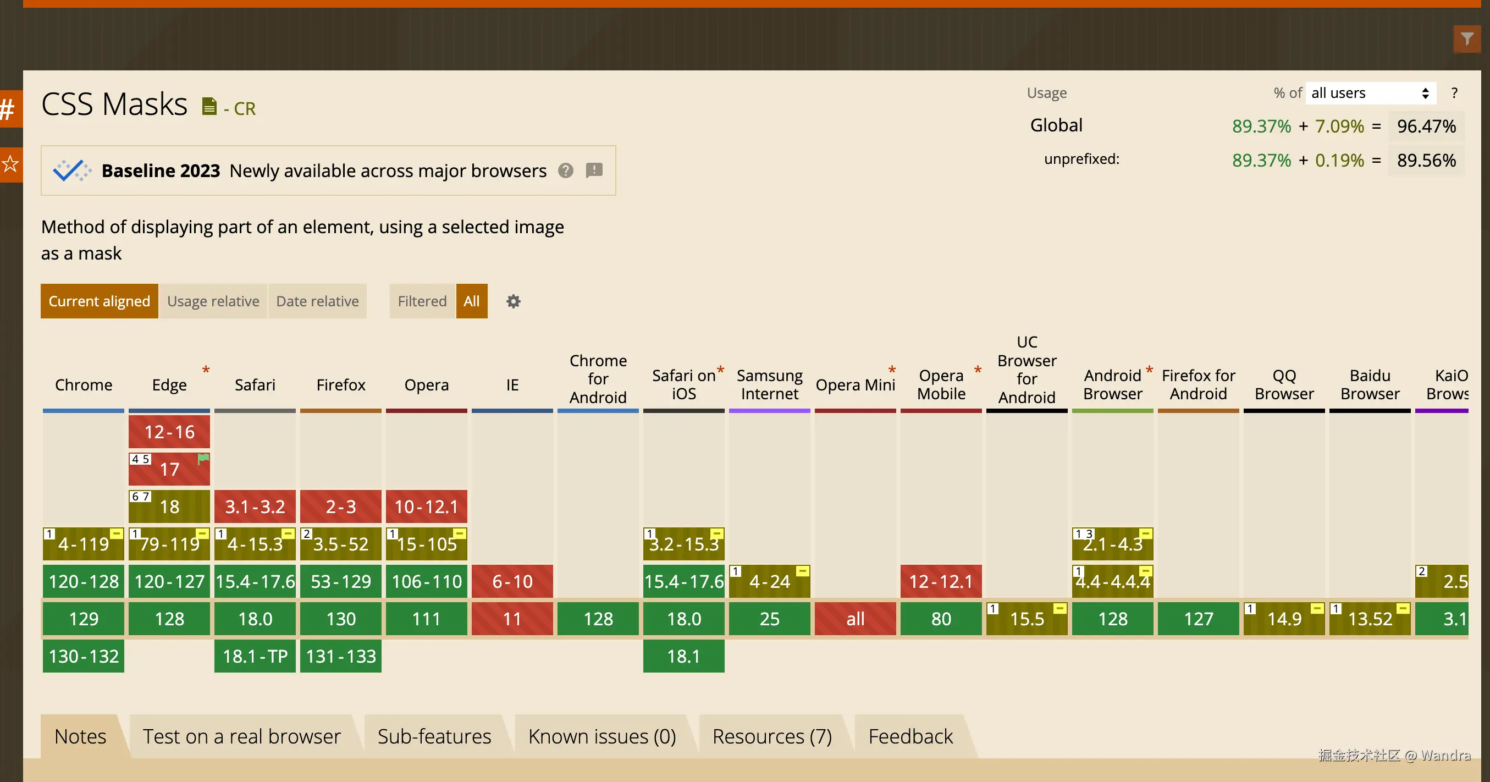This screenshot has height=782, width=1490.
Task: Switch to Date relative view
Action: coord(317,301)
